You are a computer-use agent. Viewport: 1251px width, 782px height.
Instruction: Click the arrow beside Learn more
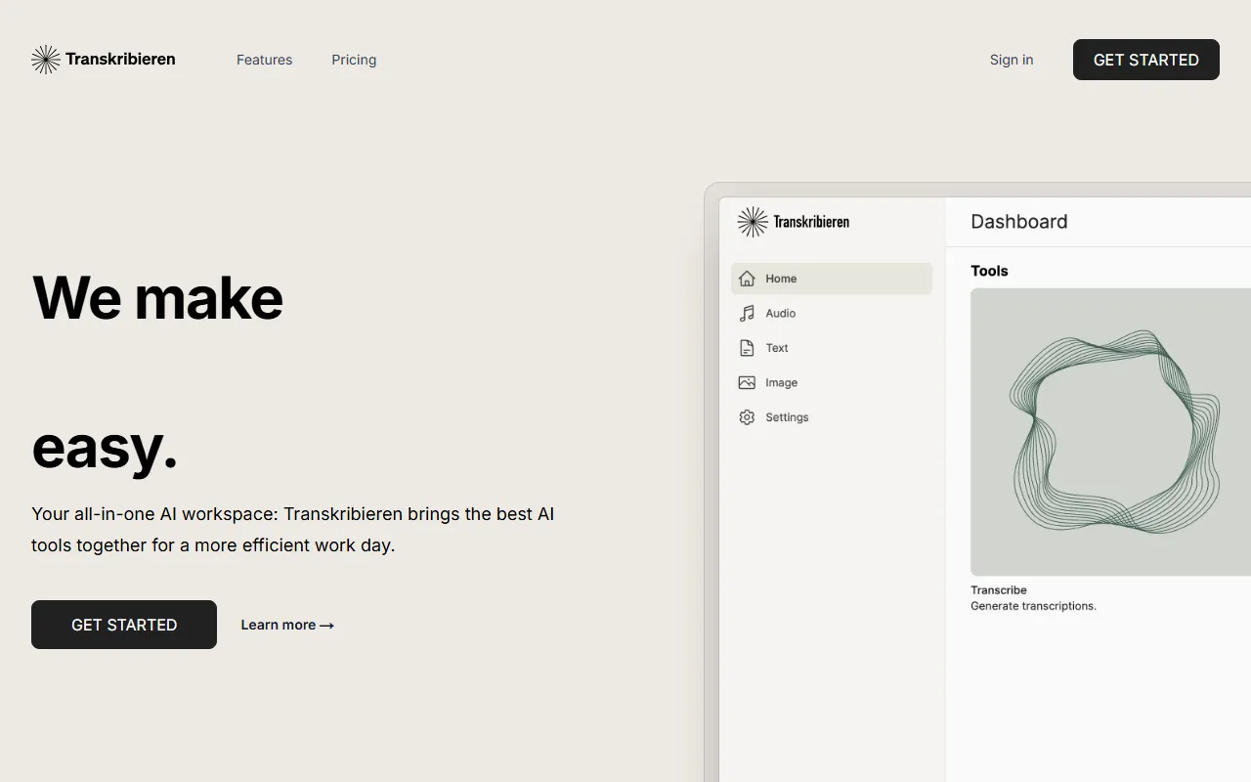pos(326,626)
